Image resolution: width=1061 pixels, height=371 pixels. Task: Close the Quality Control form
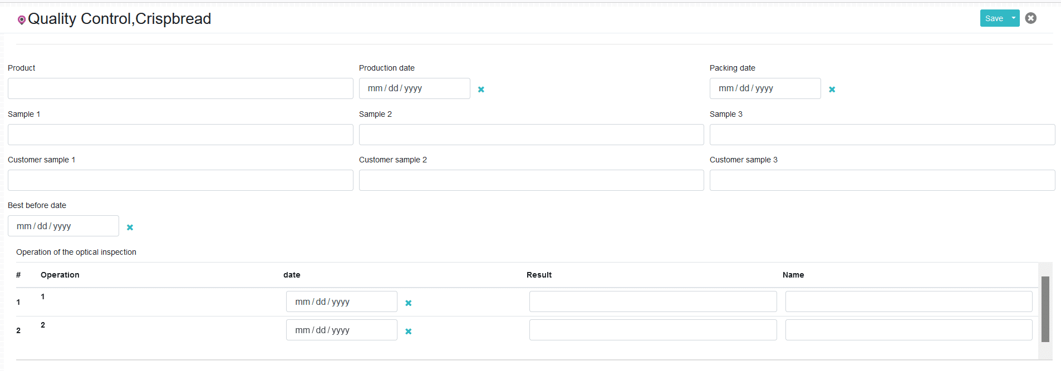1031,18
